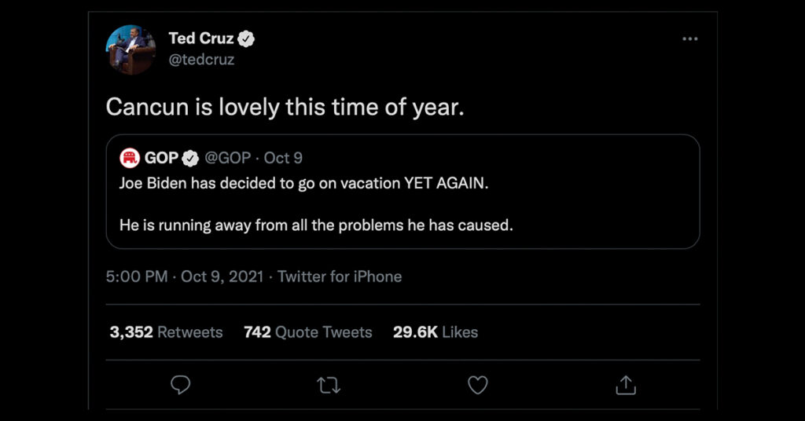Screen dimensions: 805x421
Task: Open the @tedcruz handle link
Action: click(202, 59)
